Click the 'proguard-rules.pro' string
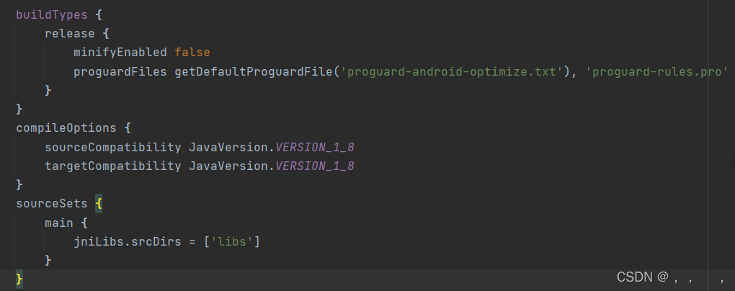Image resolution: width=735 pixels, height=291 pixels. pos(656,72)
